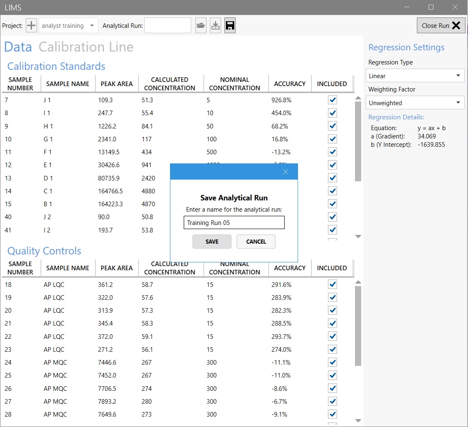Image resolution: width=468 pixels, height=427 pixels.
Task: Click the down arrow on Calibration Standards scrollbar
Action: coord(358,236)
